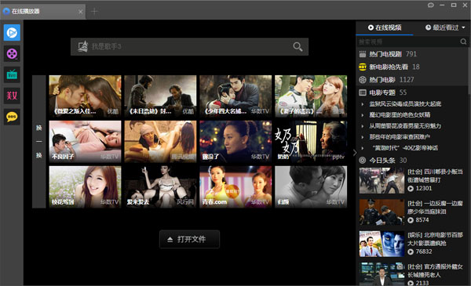Click the magnifier icon in main search bar
The image size is (471, 286).
(x=298, y=46)
